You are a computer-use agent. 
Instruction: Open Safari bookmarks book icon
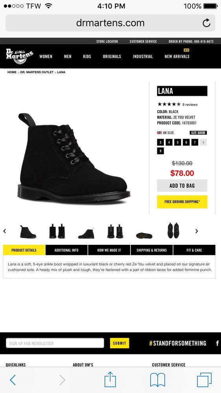tap(158, 380)
